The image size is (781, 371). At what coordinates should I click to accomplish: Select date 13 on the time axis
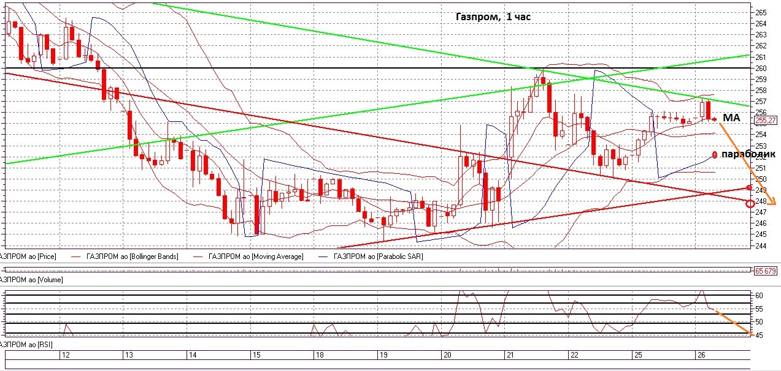click(129, 355)
